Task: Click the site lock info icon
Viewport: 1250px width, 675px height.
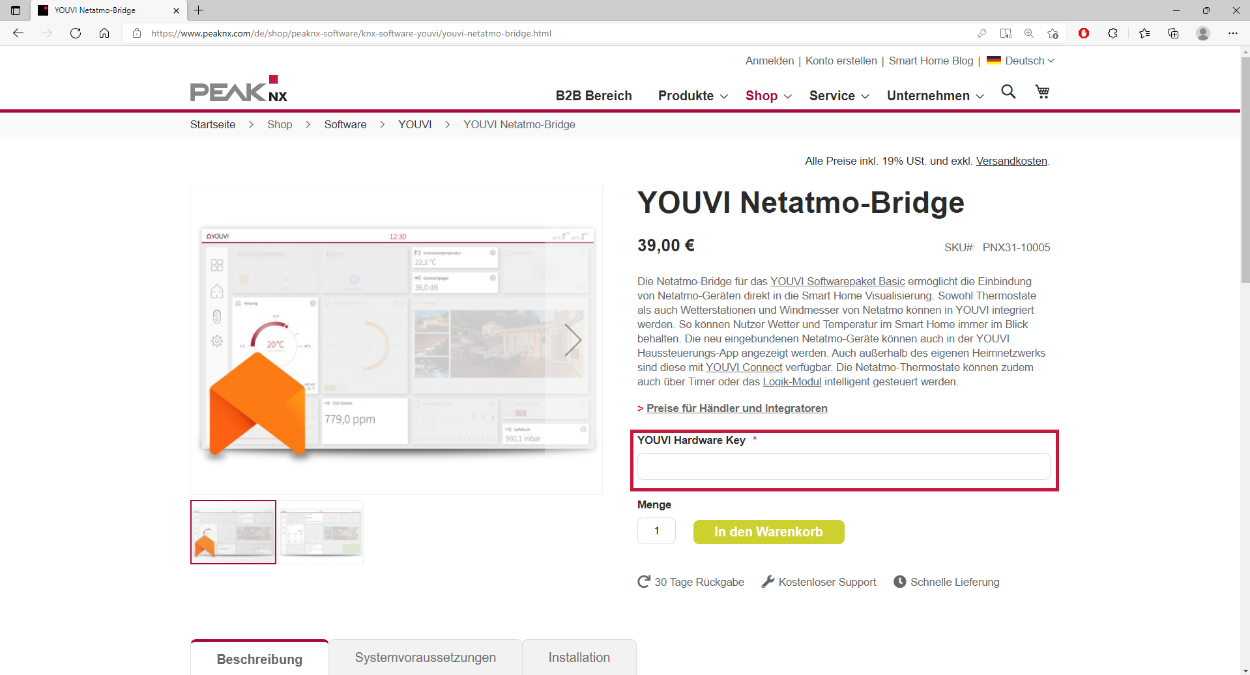Action: tap(137, 33)
